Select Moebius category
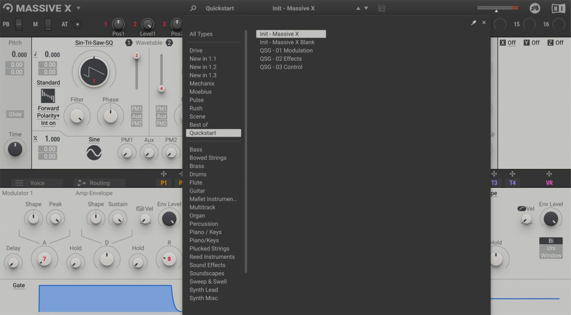Image resolution: width=571 pixels, height=315 pixels. 200,92
